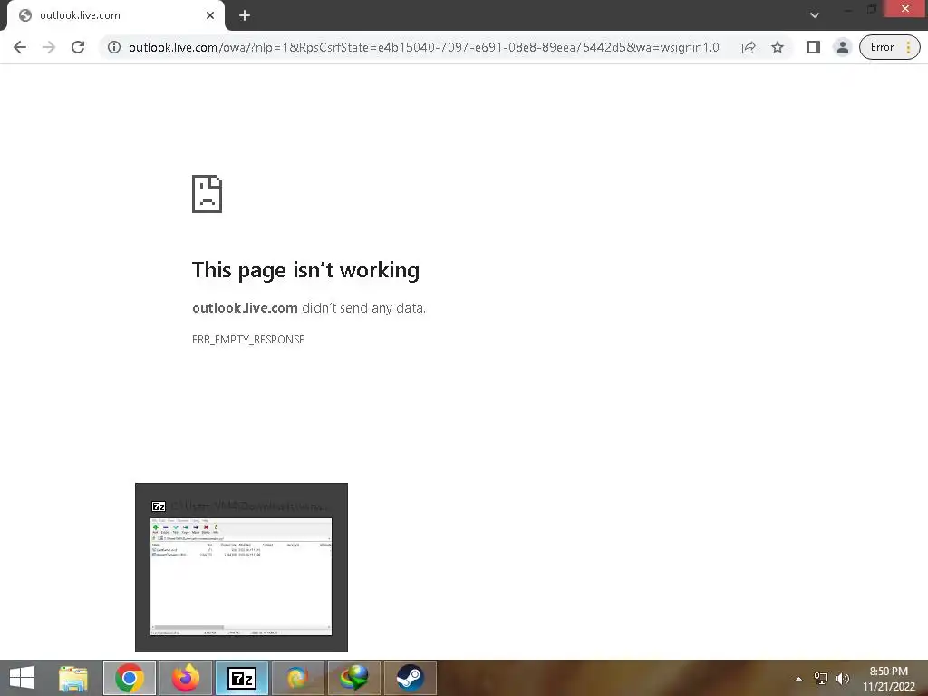The image size is (928, 696).
Task: Open Internet Download Manager taskbar icon
Action: (354, 678)
